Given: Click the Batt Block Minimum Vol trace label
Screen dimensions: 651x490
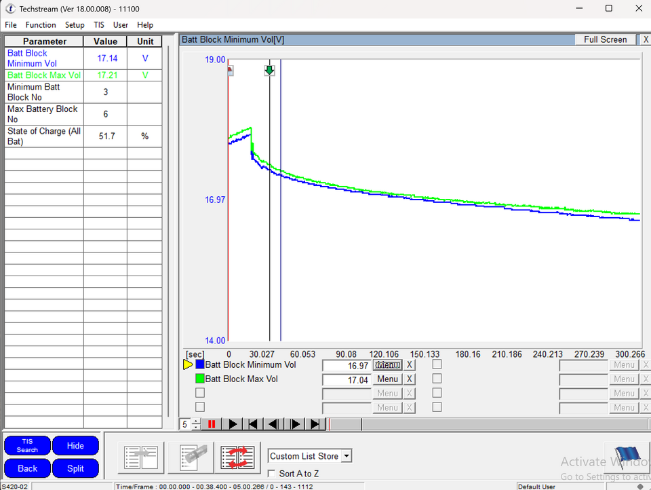Looking at the screenshot, I should click(250, 365).
